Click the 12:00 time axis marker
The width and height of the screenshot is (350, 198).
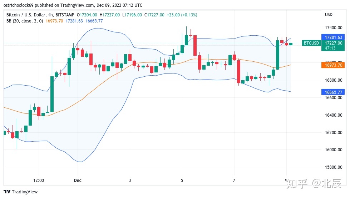point(39,181)
